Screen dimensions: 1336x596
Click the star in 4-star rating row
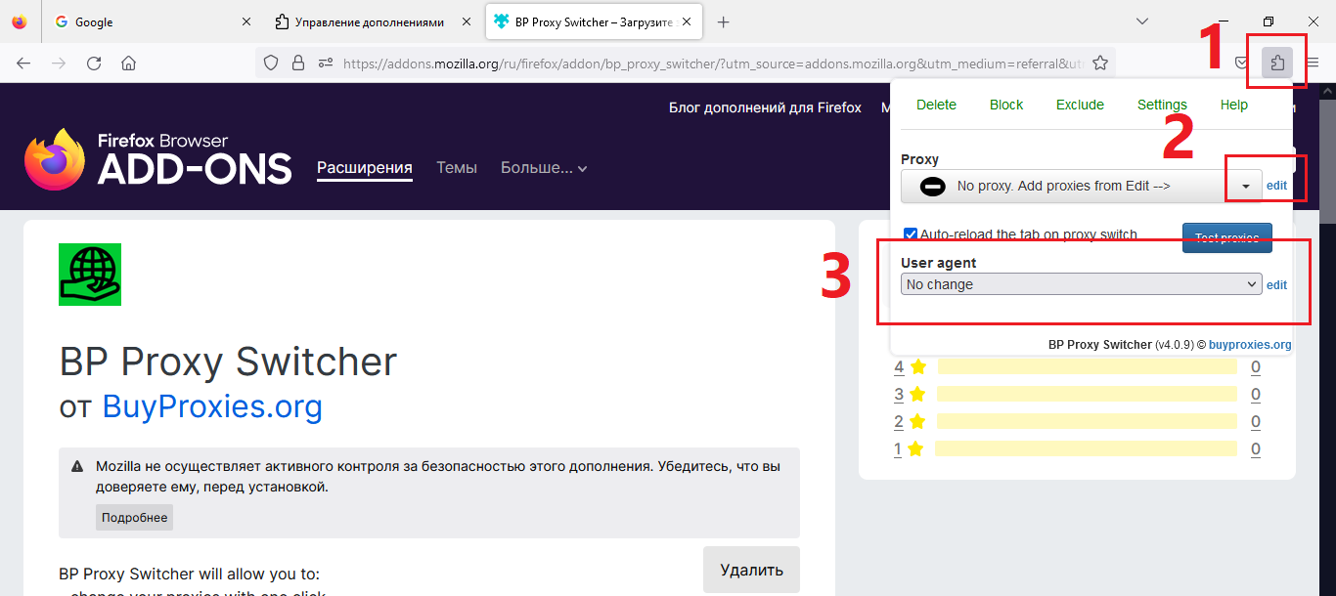click(x=918, y=367)
